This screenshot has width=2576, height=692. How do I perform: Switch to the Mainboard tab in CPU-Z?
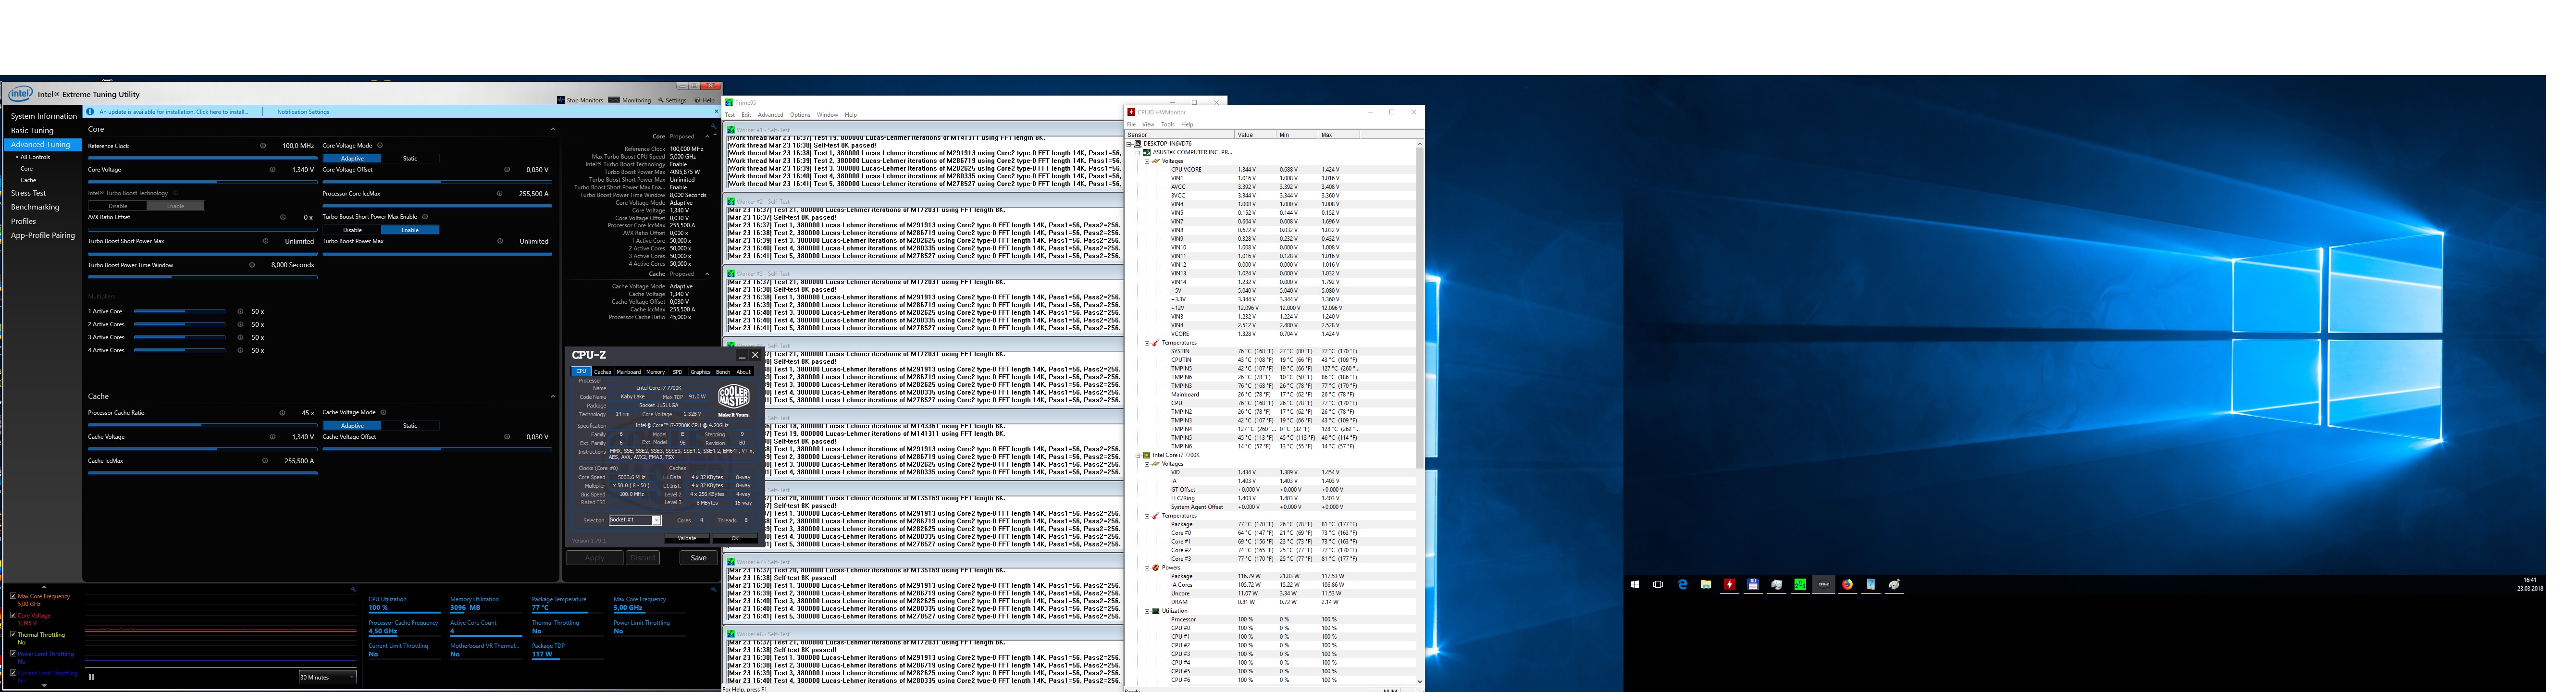click(628, 371)
